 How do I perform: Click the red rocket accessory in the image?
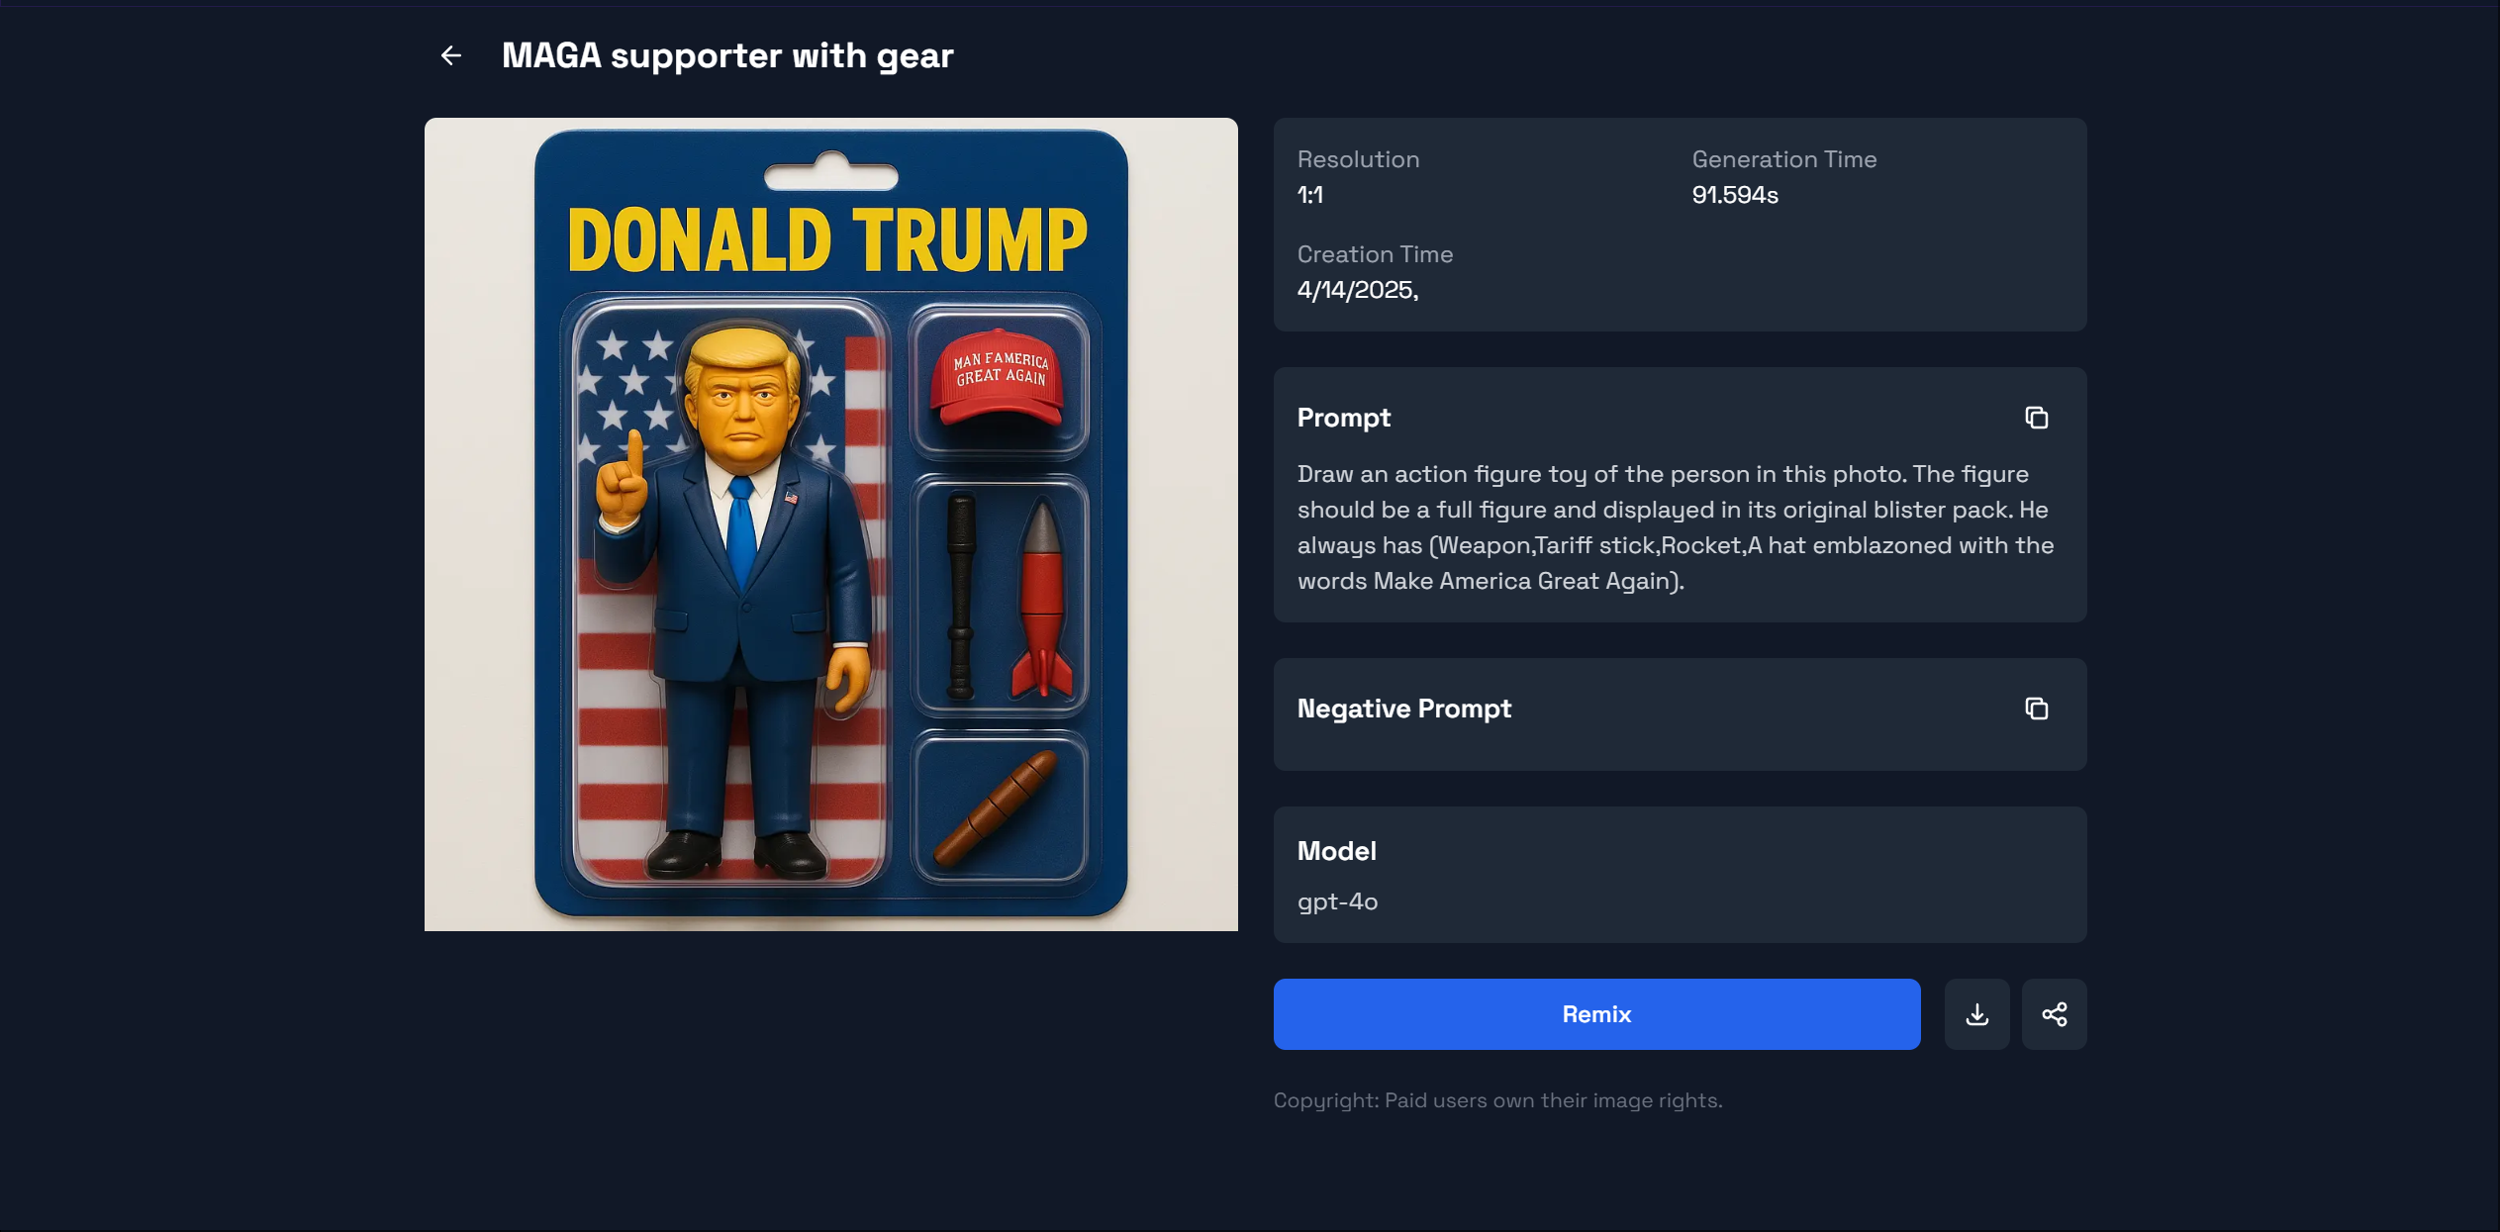pyautogui.click(x=1041, y=599)
